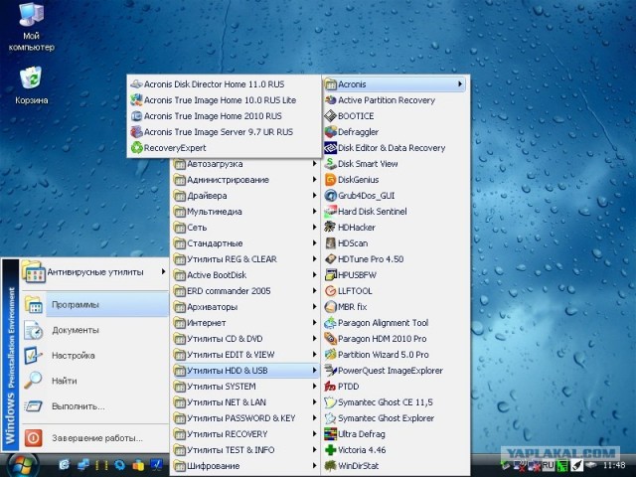636x477 pixels.
Task: Expand the Стандартные submenu
Action: 245,242
